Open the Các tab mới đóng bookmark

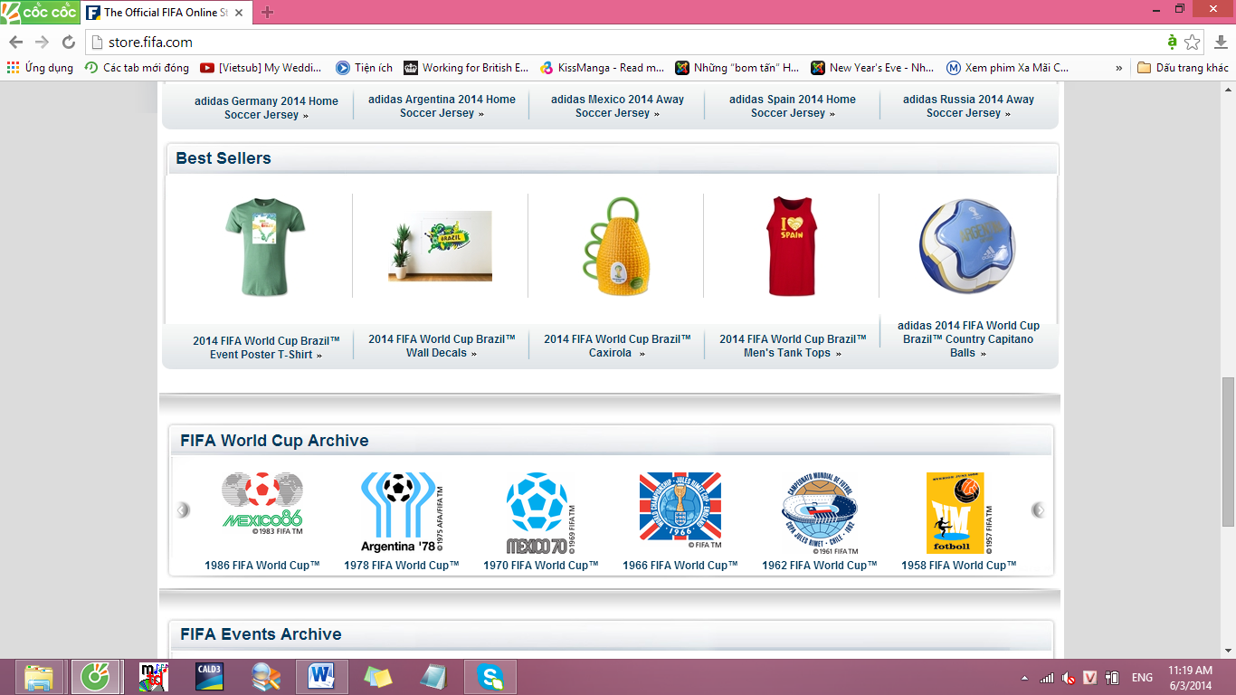click(x=137, y=68)
